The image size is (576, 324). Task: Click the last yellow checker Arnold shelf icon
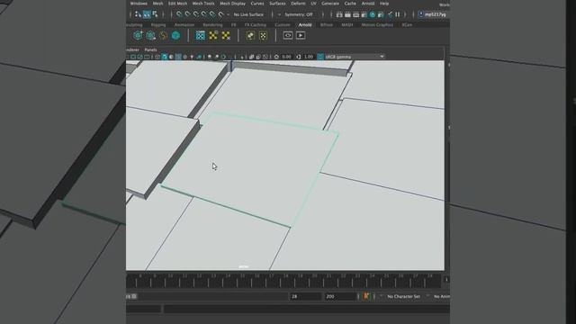click(226, 35)
